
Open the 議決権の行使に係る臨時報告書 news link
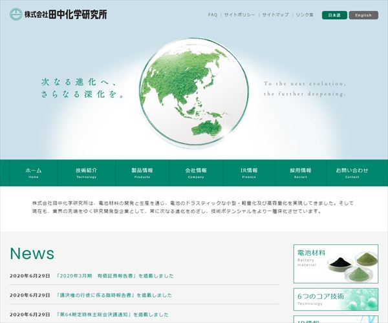[x=114, y=295]
